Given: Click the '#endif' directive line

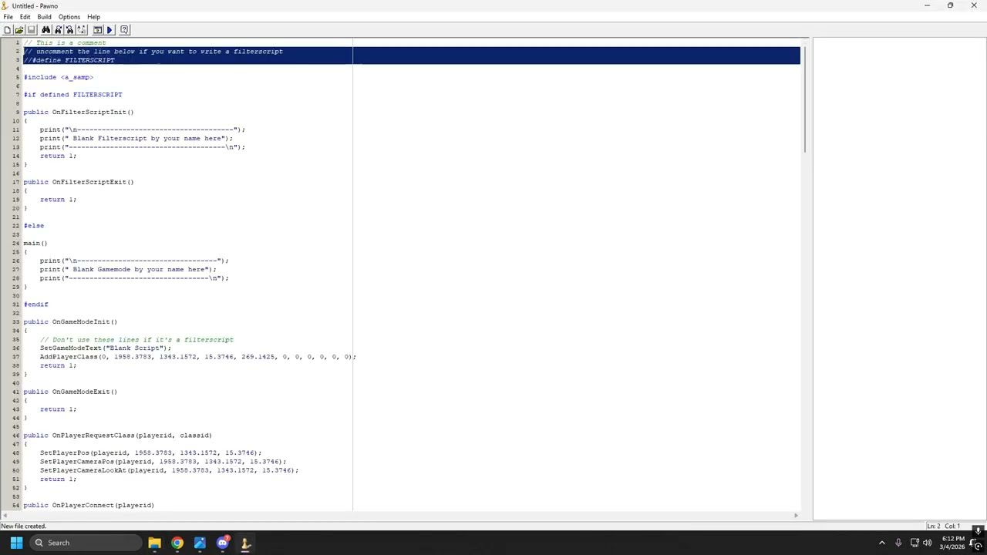Looking at the screenshot, I should pyautogui.click(x=35, y=304).
